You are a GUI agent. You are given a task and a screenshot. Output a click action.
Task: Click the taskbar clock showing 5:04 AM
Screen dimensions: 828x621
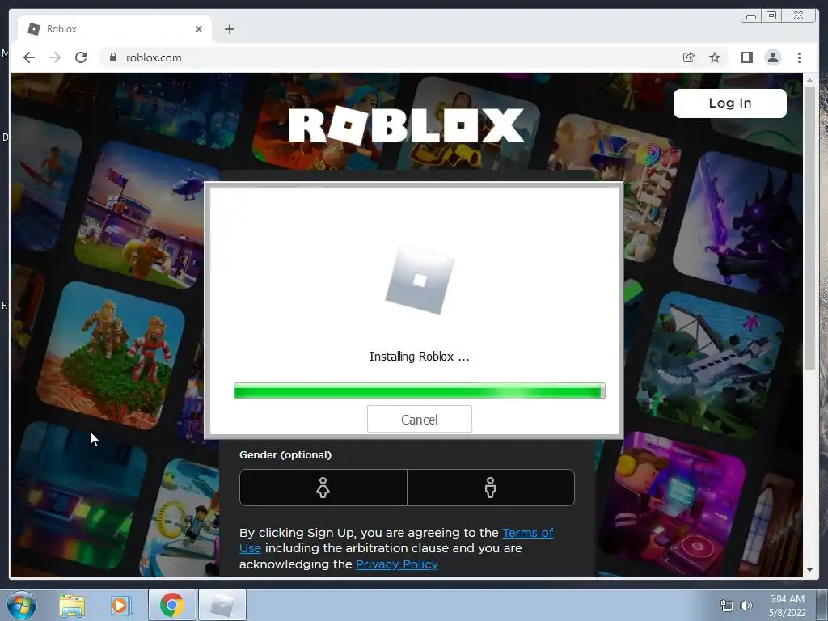(x=787, y=606)
